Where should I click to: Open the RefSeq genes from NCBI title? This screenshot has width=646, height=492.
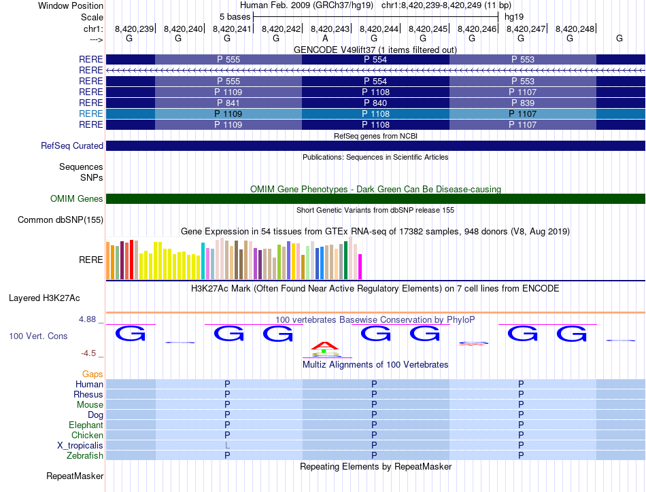click(x=375, y=136)
